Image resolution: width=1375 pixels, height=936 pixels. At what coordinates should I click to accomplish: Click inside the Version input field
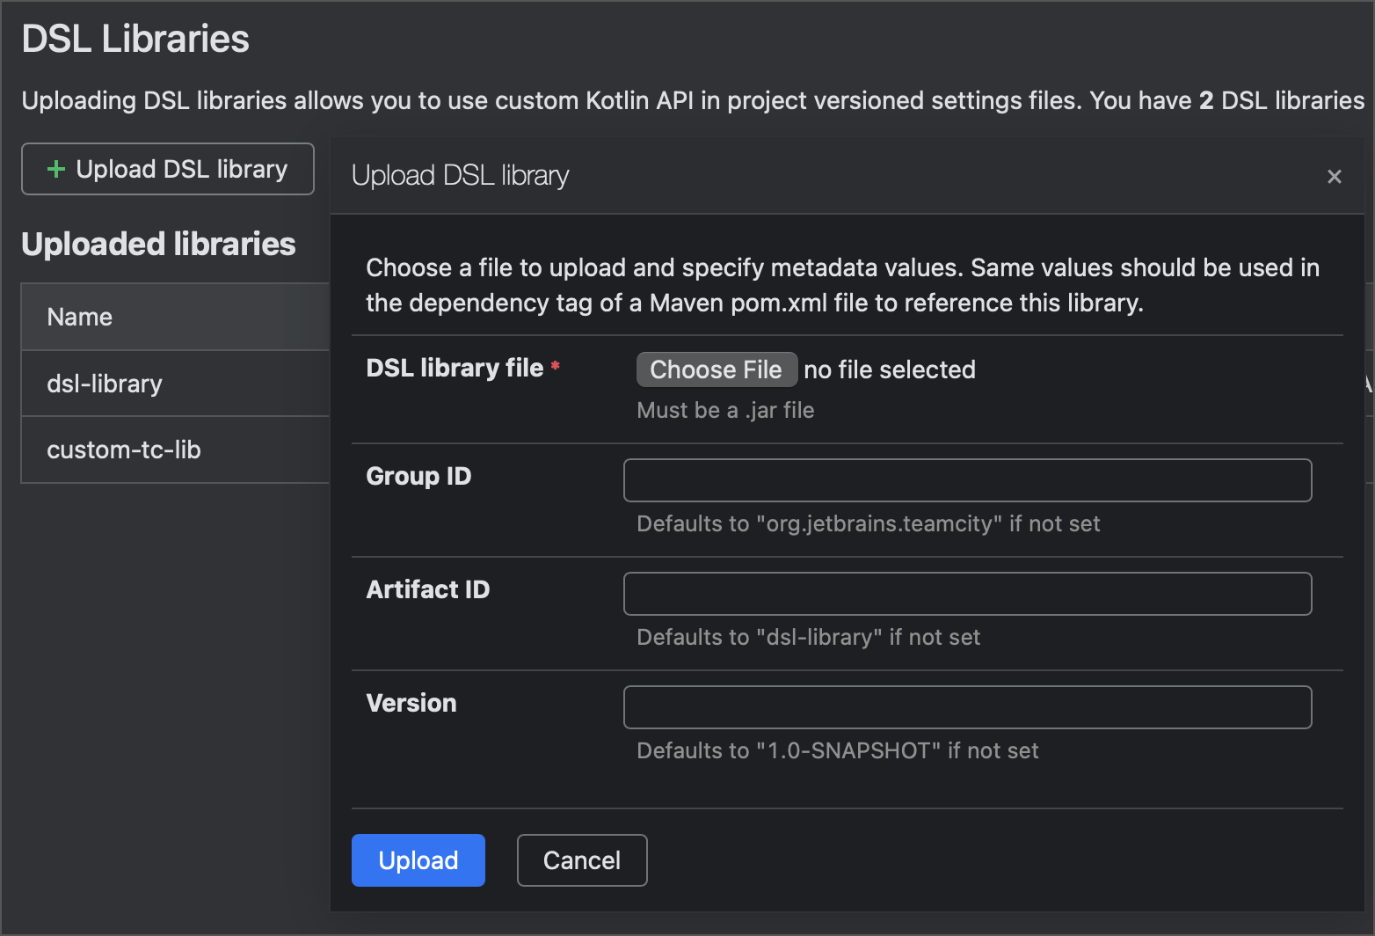(x=967, y=707)
